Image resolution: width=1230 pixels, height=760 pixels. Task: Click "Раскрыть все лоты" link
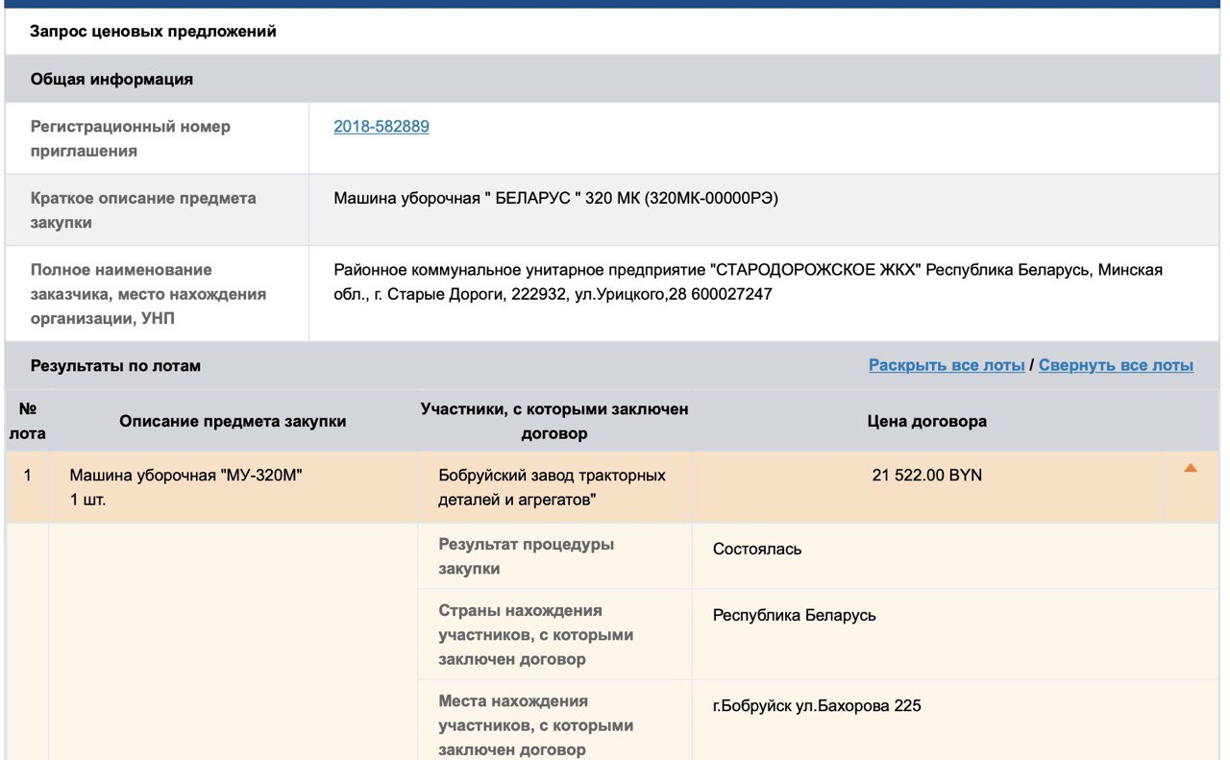[x=947, y=365]
